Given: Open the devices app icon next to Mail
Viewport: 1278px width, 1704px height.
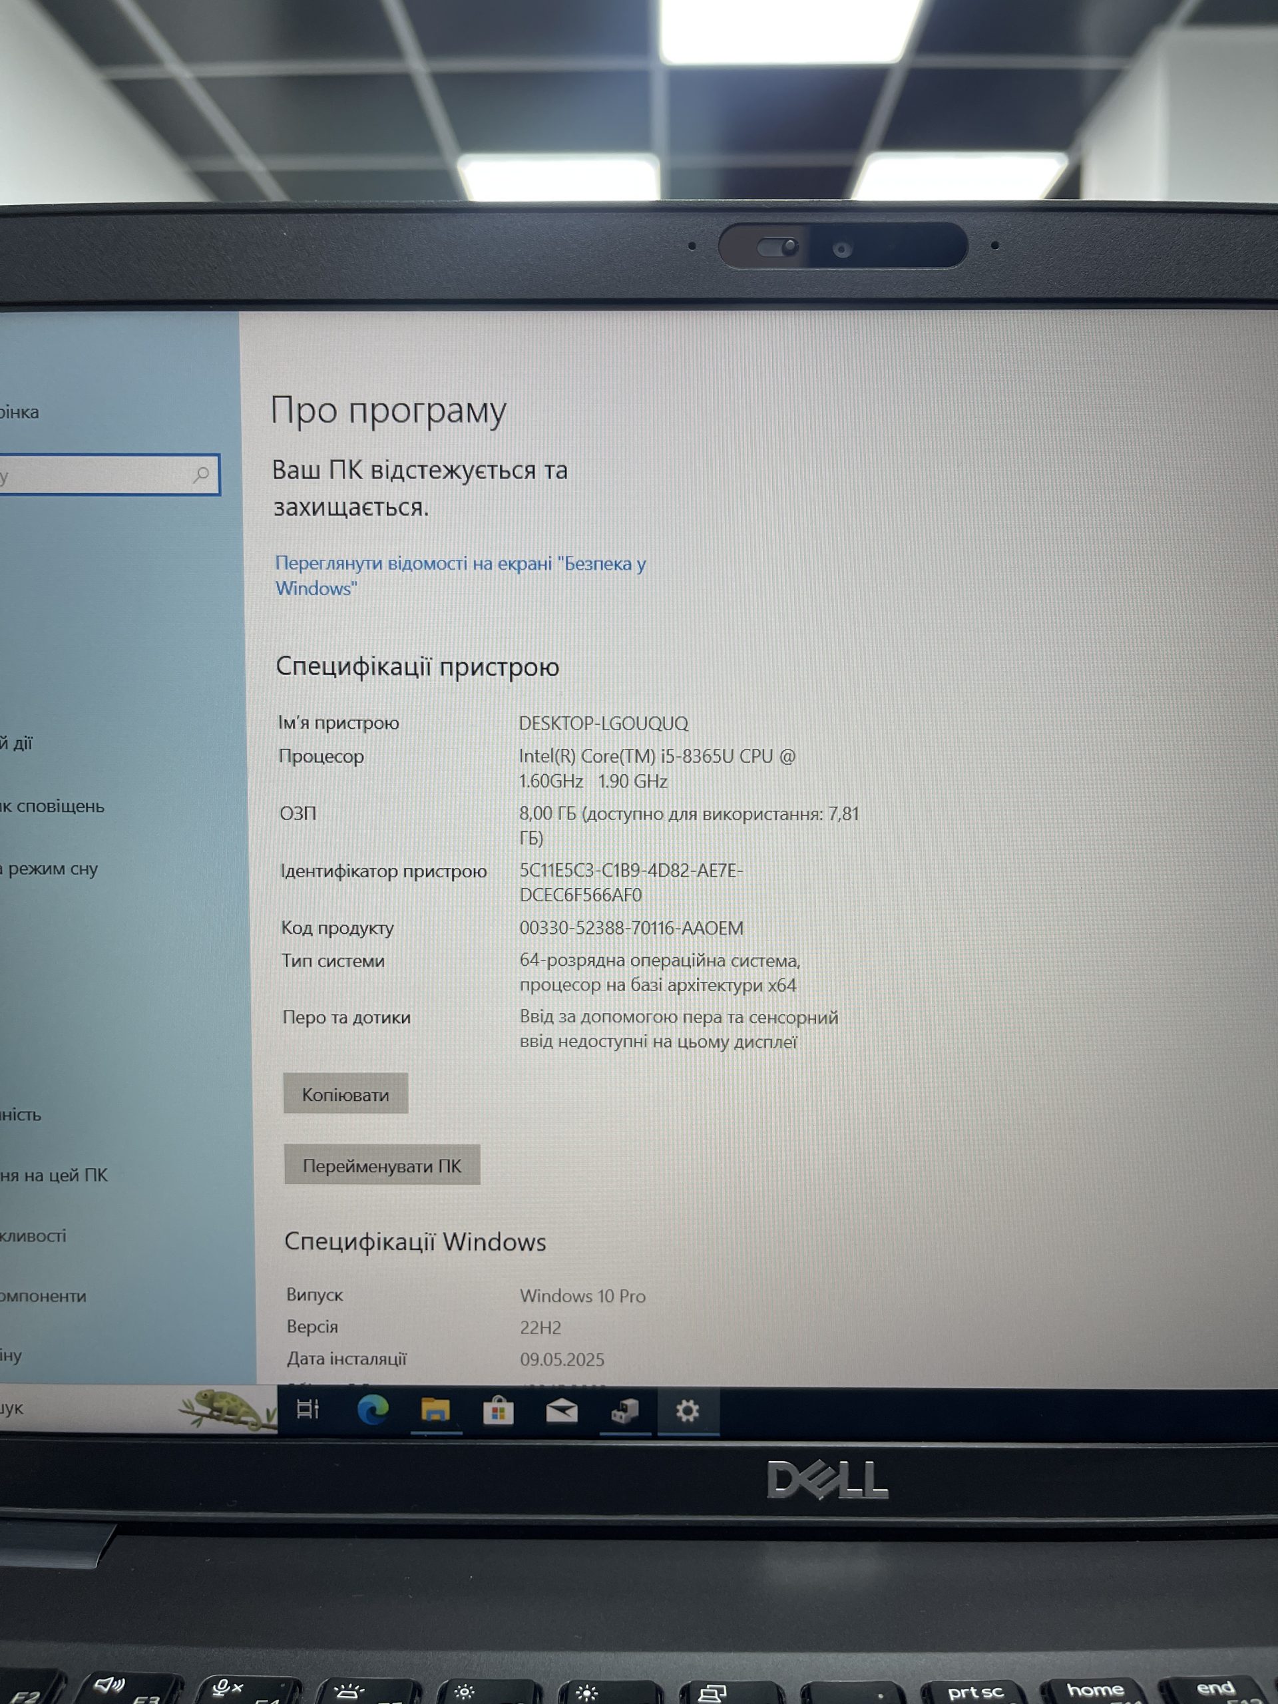Looking at the screenshot, I should [625, 1412].
